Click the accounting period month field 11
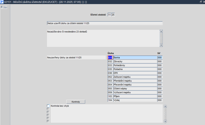The image size is (205, 125). 109,15
